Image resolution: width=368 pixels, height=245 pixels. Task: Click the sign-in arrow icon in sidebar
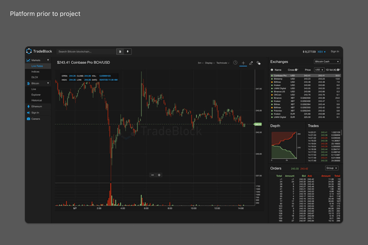[28, 113]
